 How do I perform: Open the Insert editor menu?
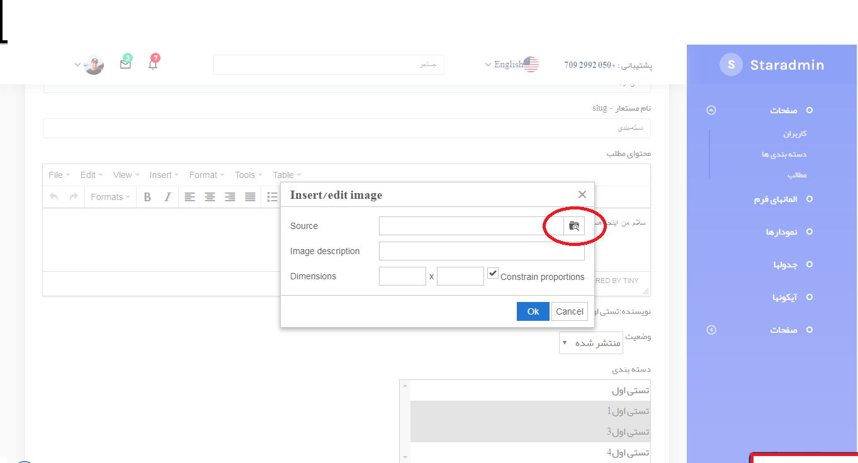(x=164, y=175)
